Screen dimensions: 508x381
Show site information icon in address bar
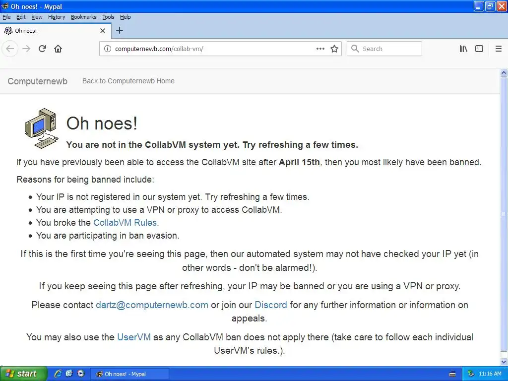pos(107,49)
